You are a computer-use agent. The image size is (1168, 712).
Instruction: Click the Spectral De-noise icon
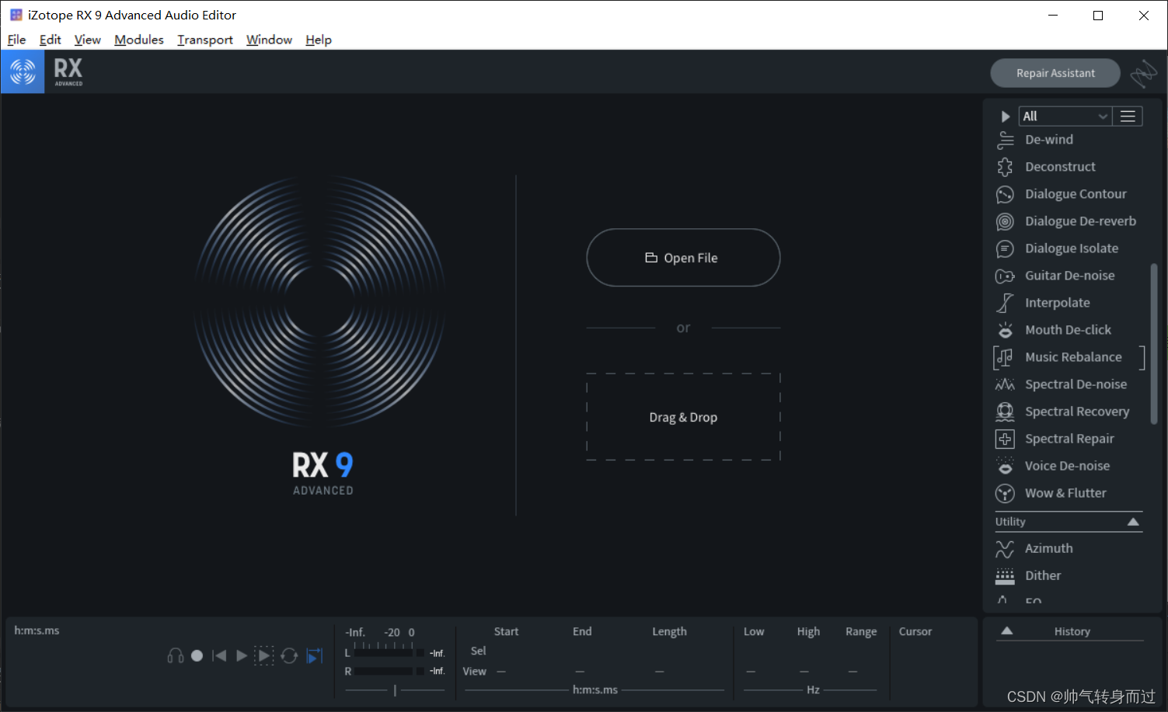pos(1005,384)
